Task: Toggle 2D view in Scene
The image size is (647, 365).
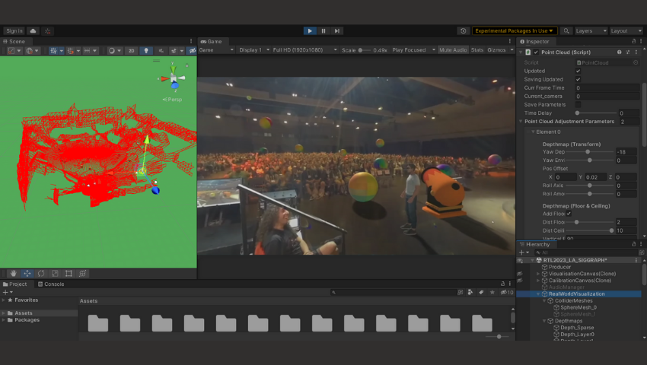Action: (x=131, y=51)
